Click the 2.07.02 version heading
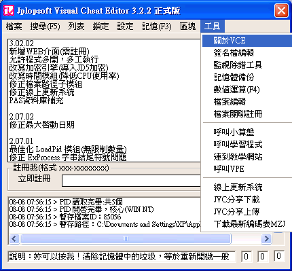 [x=22, y=117]
